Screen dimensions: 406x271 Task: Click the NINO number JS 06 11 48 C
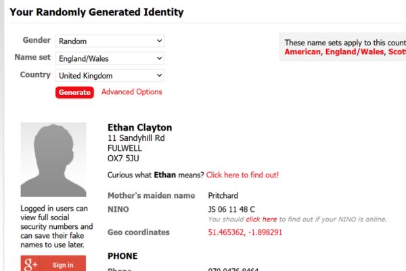pos(231,209)
